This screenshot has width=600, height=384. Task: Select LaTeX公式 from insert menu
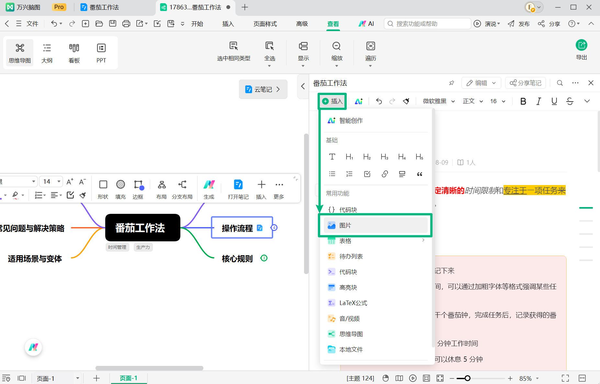(x=376, y=303)
